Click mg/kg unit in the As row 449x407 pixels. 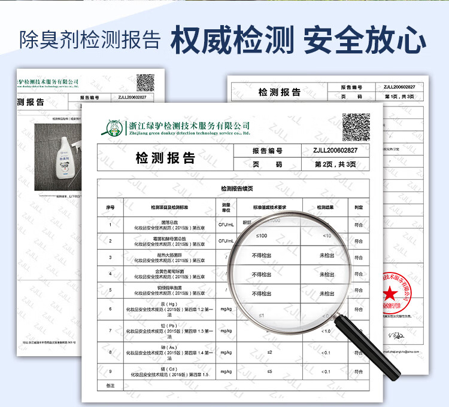[x=226, y=353]
